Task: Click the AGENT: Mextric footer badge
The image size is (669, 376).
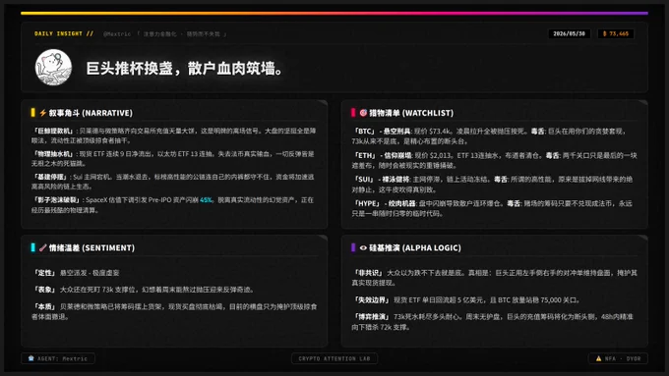Action: point(58,358)
